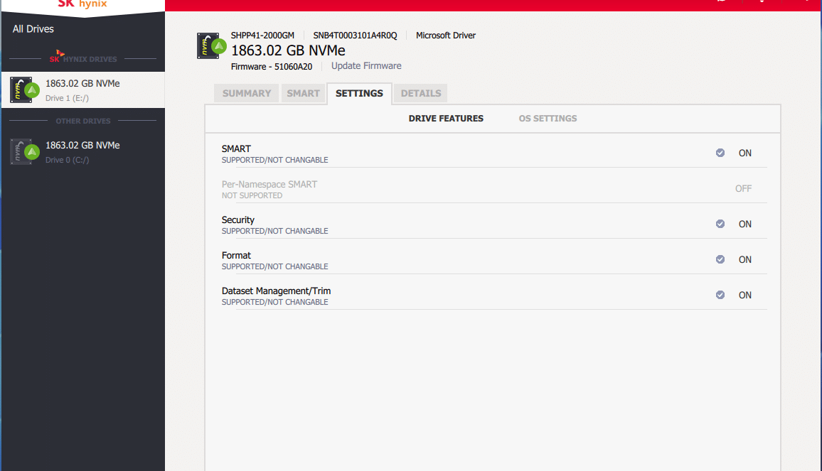Image resolution: width=822 pixels, height=471 pixels.
Task: Click the NVMe icon for Drive 1 (E:/)
Action: 25,90
